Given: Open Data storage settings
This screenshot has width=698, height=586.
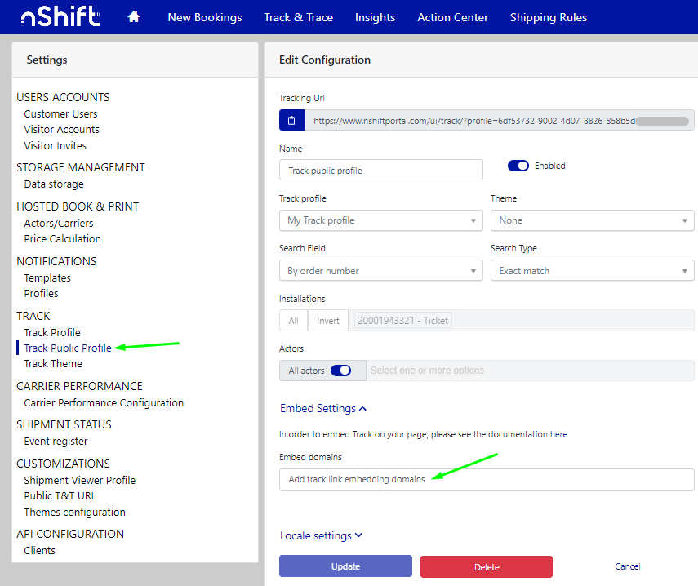Looking at the screenshot, I should tap(54, 184).
